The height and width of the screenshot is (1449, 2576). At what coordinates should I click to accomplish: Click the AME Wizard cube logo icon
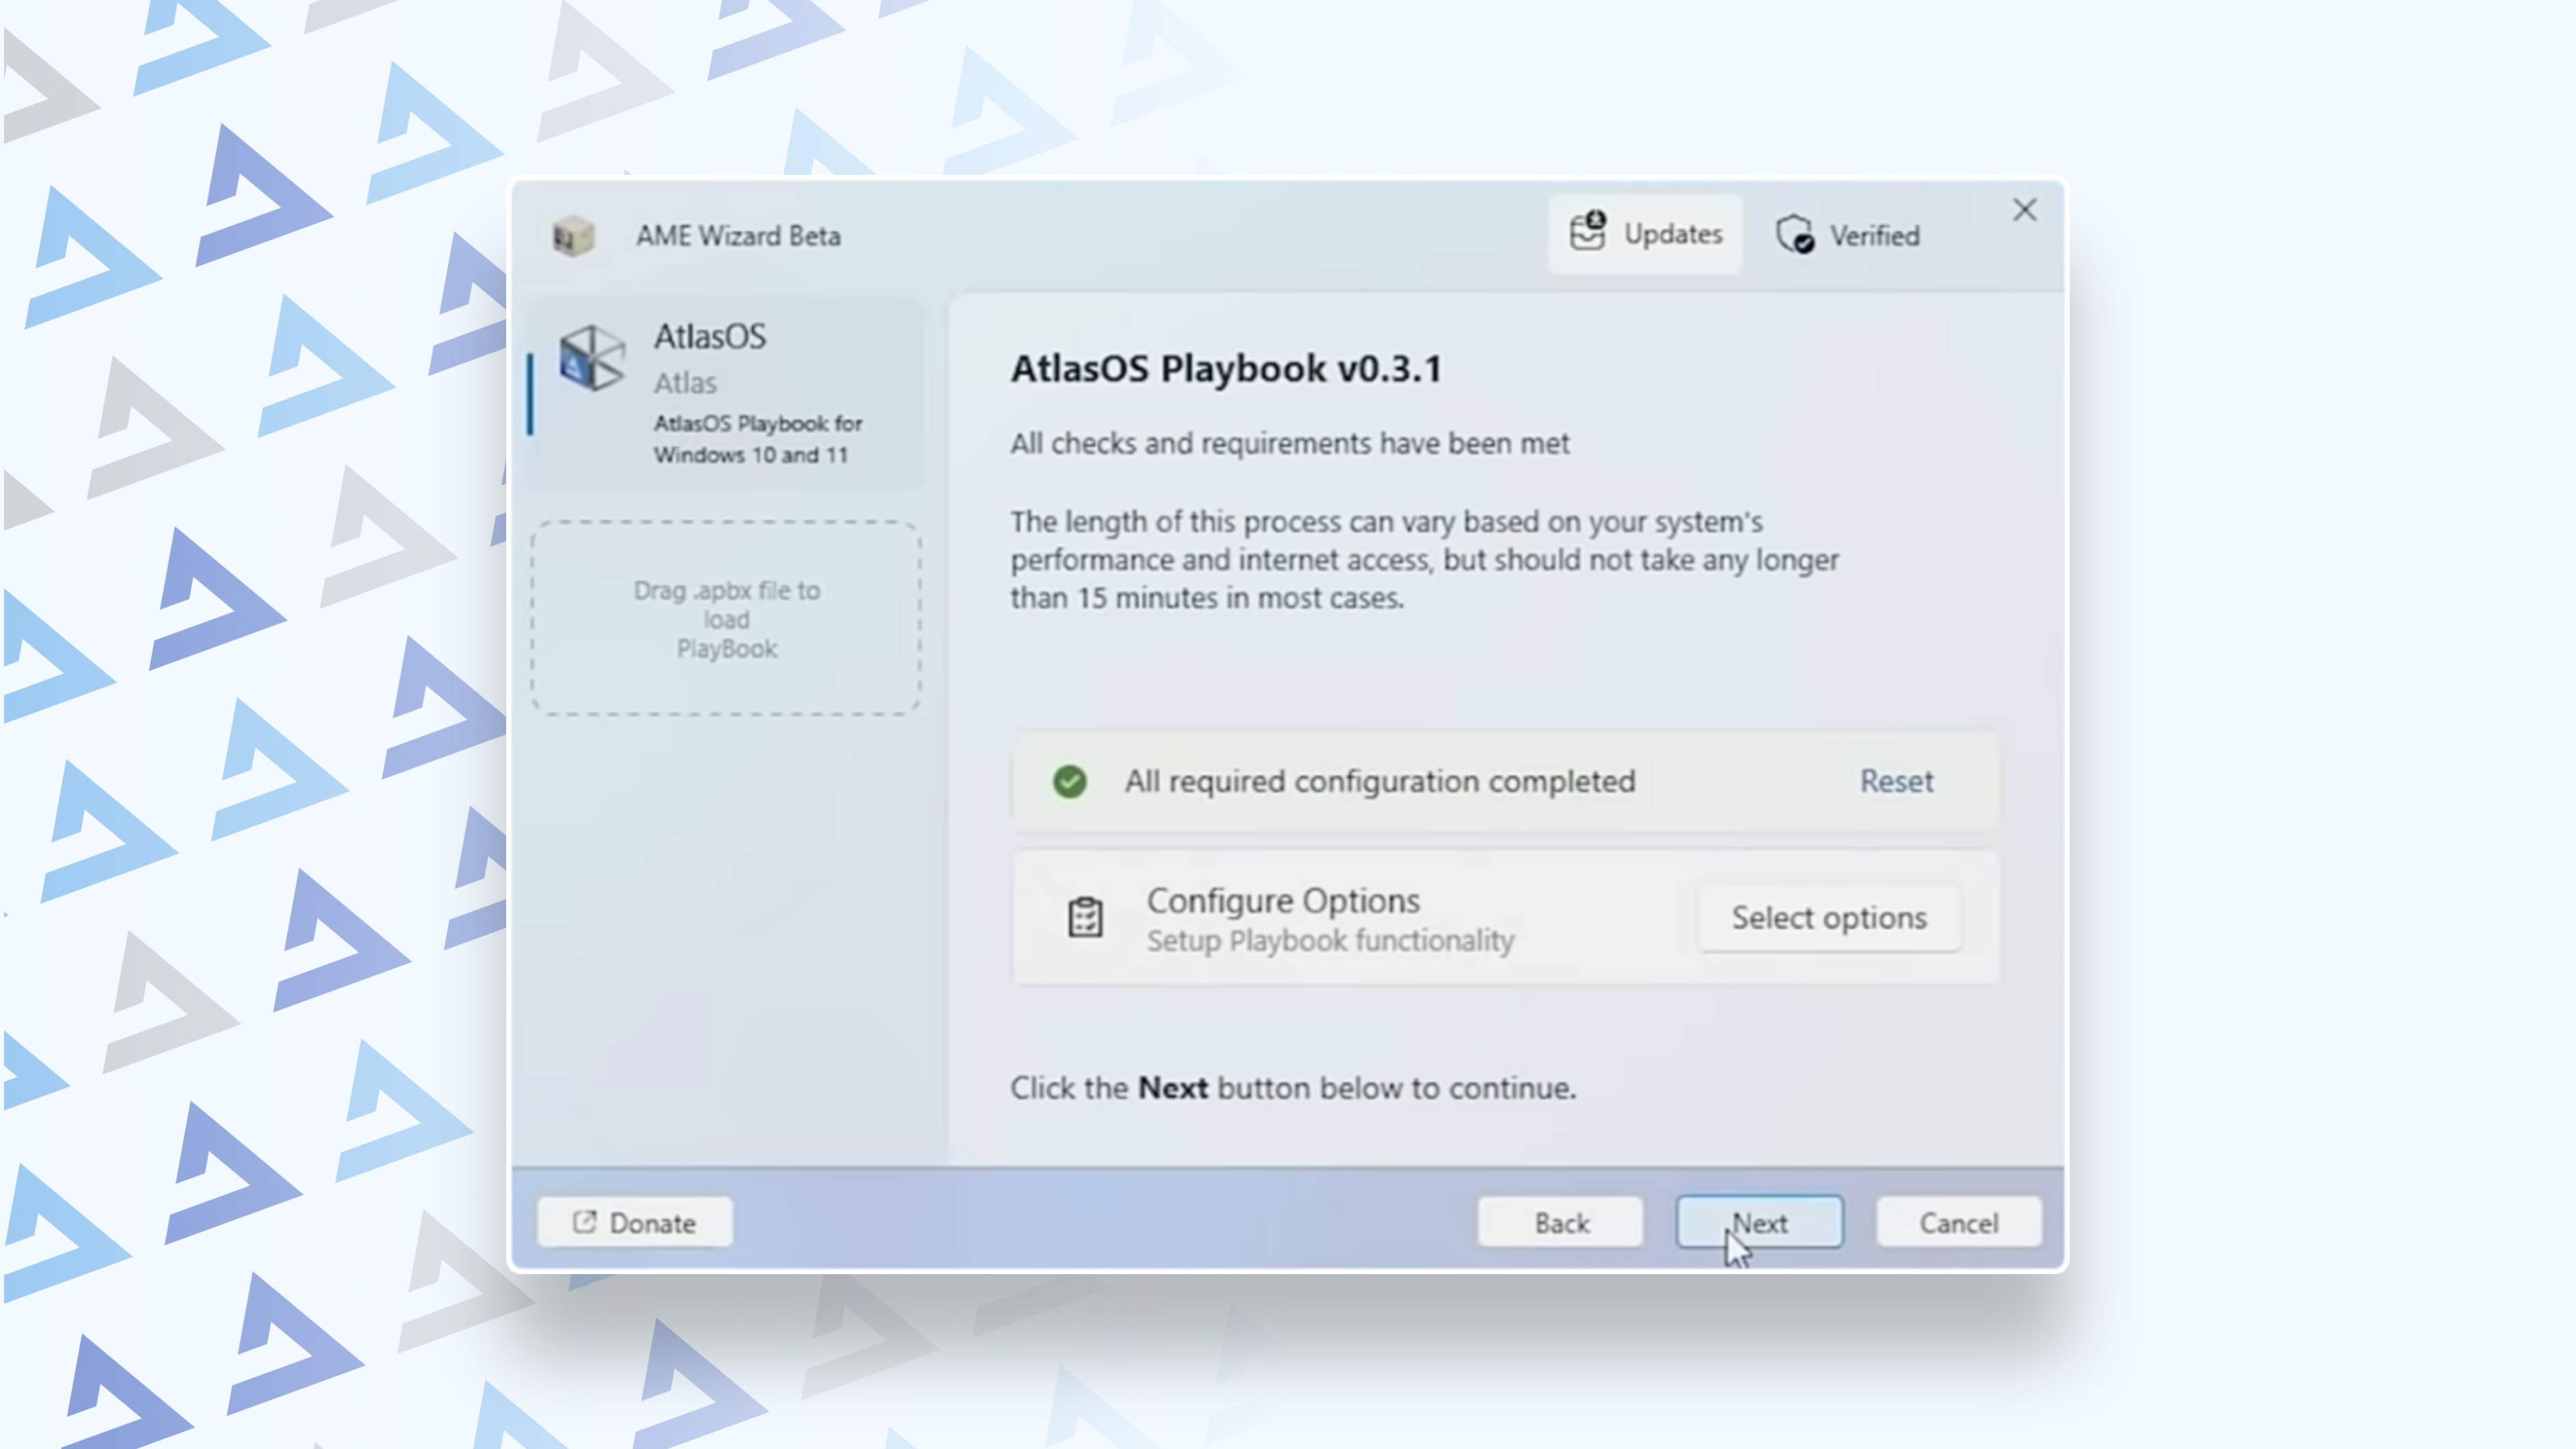573,236
